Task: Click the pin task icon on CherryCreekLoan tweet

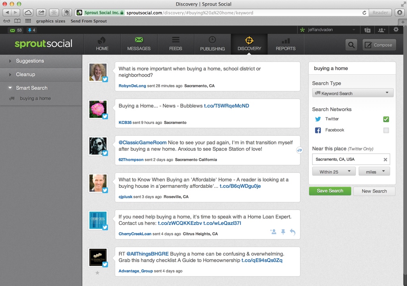Action: point(283,232)
